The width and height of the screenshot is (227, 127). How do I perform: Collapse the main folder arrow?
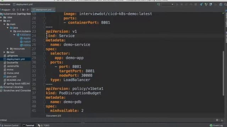click(4, 24)
